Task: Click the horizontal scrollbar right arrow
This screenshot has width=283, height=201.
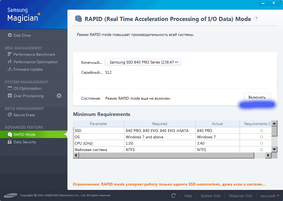Action: click(268, 155)
